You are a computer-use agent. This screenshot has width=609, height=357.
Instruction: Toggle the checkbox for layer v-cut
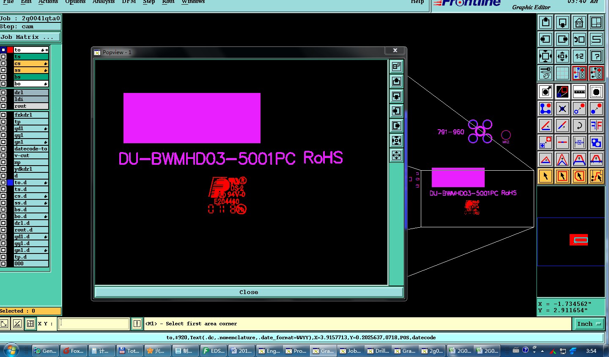[3, 155]
